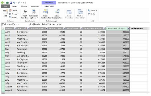
Task: Click select-all corner of the table
Action: (x=3, y=28)
